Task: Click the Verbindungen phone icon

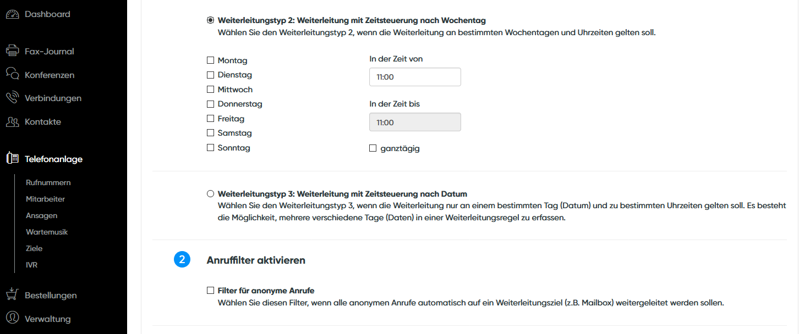Action: coord(12,98)
